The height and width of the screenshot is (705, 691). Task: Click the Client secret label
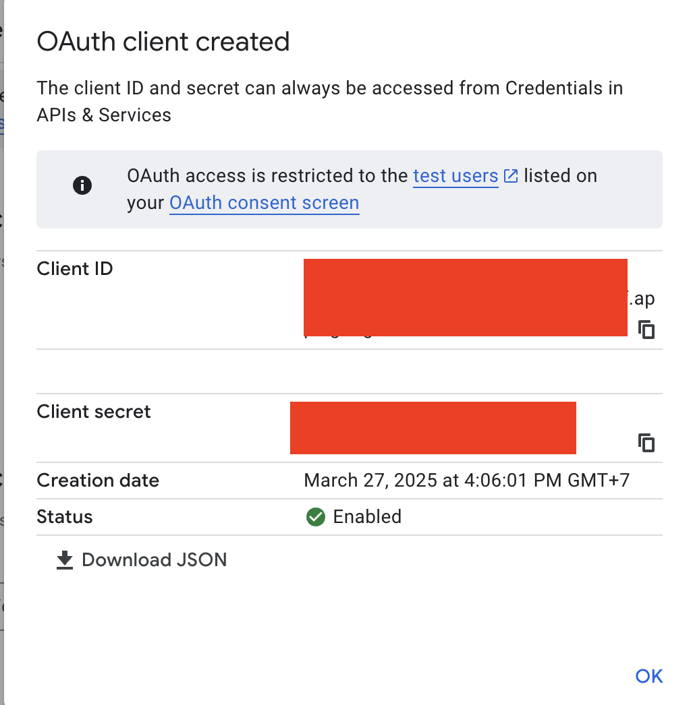coord(94,412)
